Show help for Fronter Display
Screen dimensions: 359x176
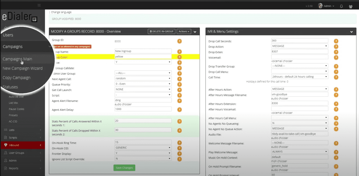click(x=179, y=153)
